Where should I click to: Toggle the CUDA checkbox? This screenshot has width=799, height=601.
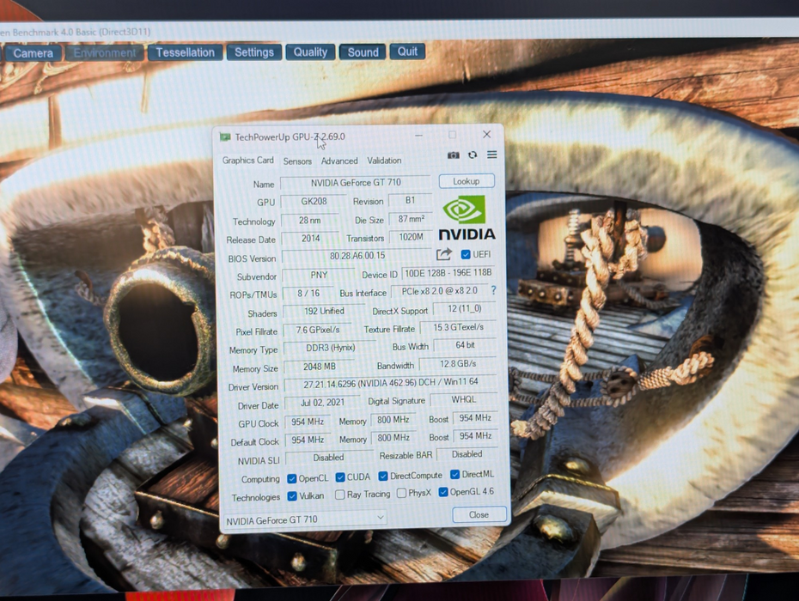(340, 477)
